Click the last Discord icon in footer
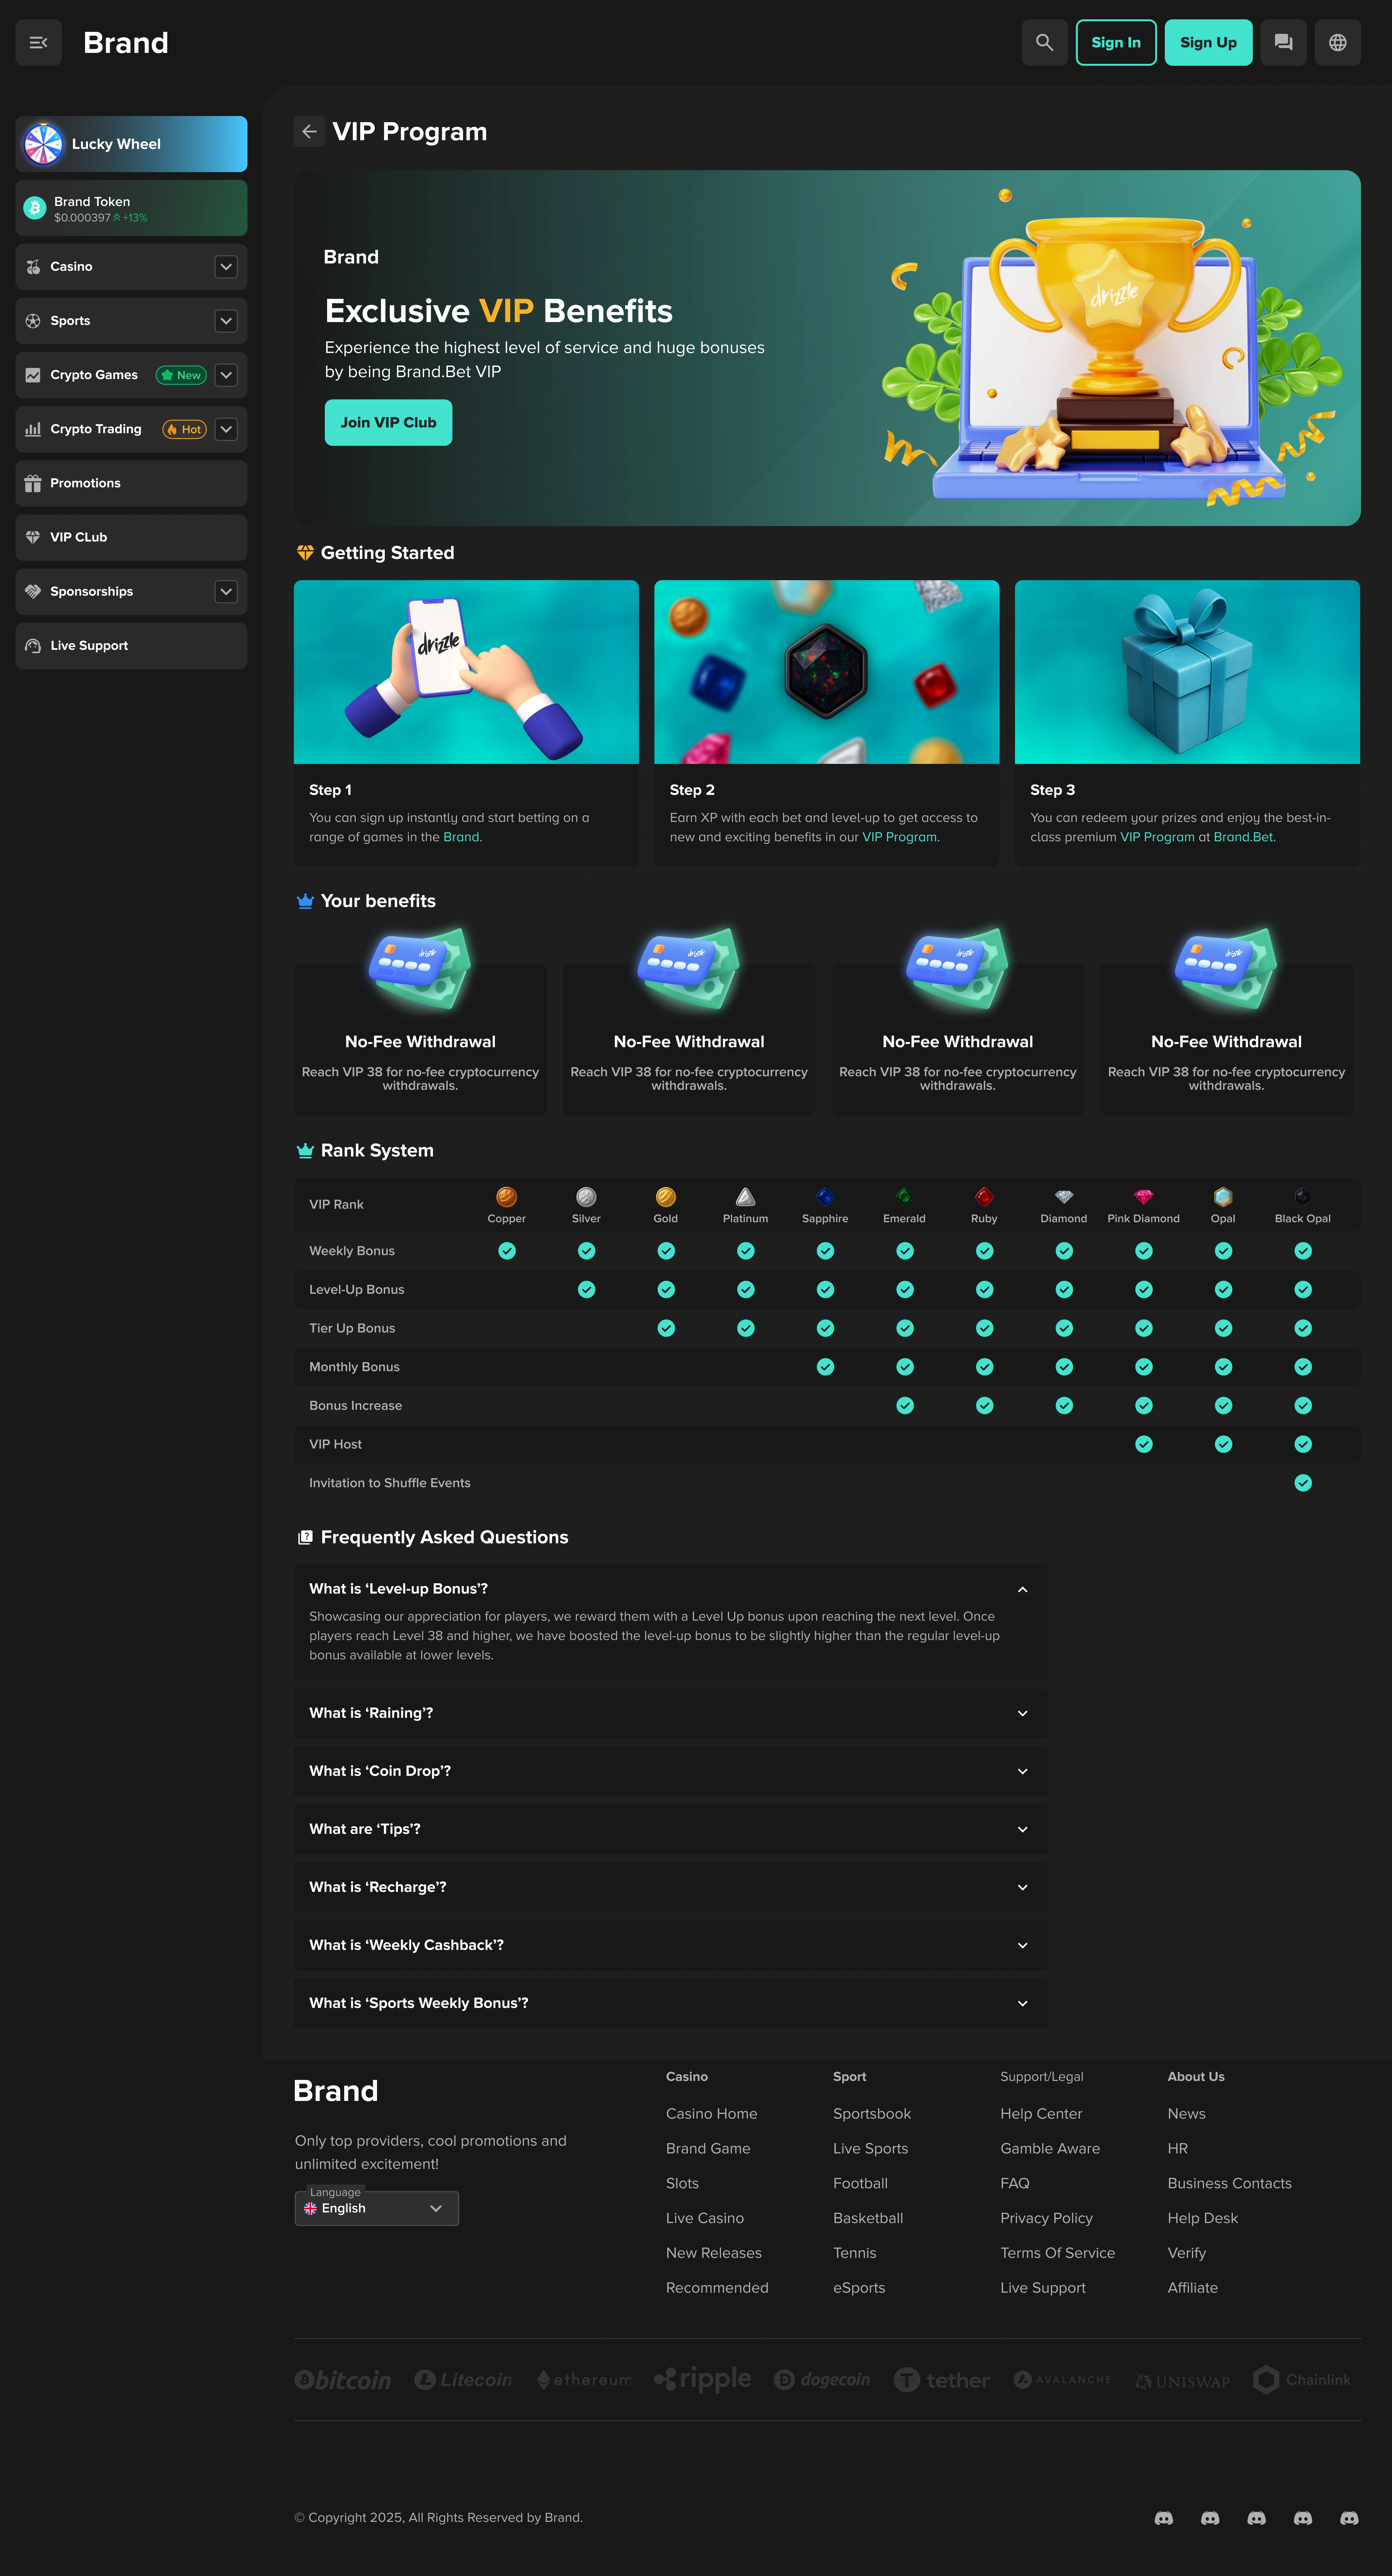The width and height of the screenshot is (1392, 2576). coord(1349,2518)
